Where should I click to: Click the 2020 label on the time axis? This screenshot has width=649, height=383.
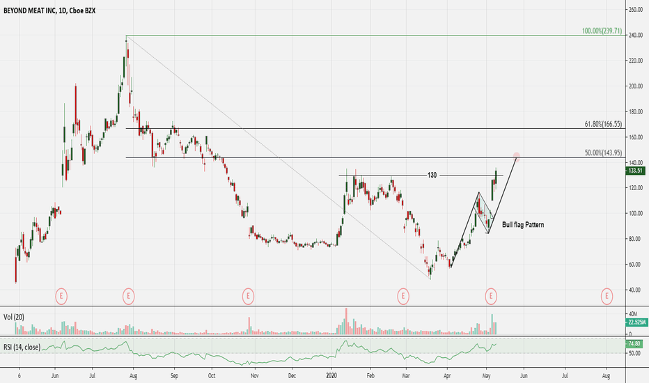click(331, 376)
